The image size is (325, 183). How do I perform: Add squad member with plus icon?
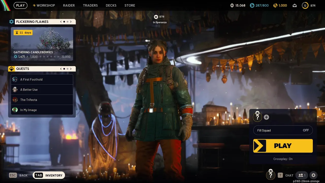[x=266, y=117]
